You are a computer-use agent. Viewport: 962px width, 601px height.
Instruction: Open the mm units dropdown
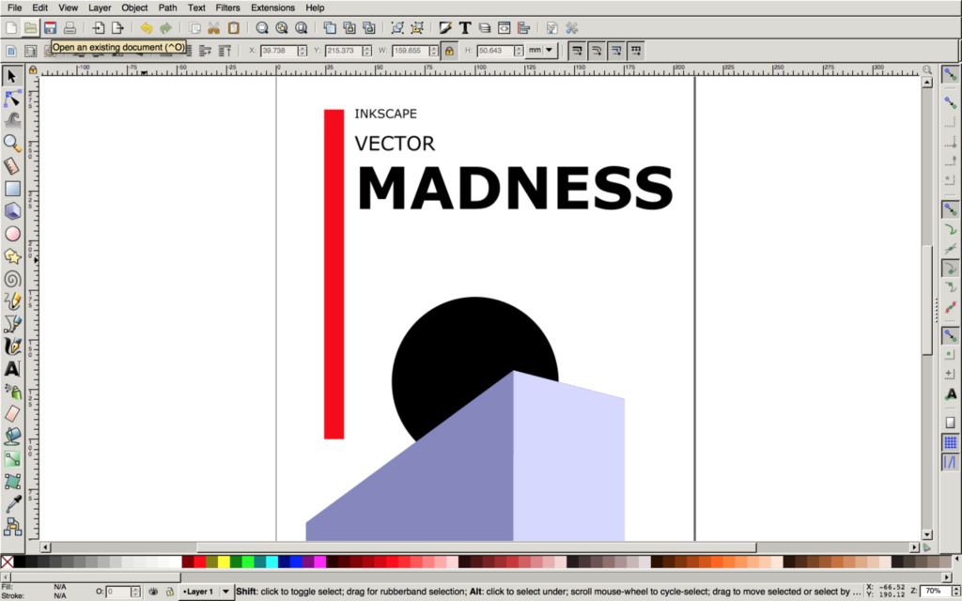click(x=542, y=51)
